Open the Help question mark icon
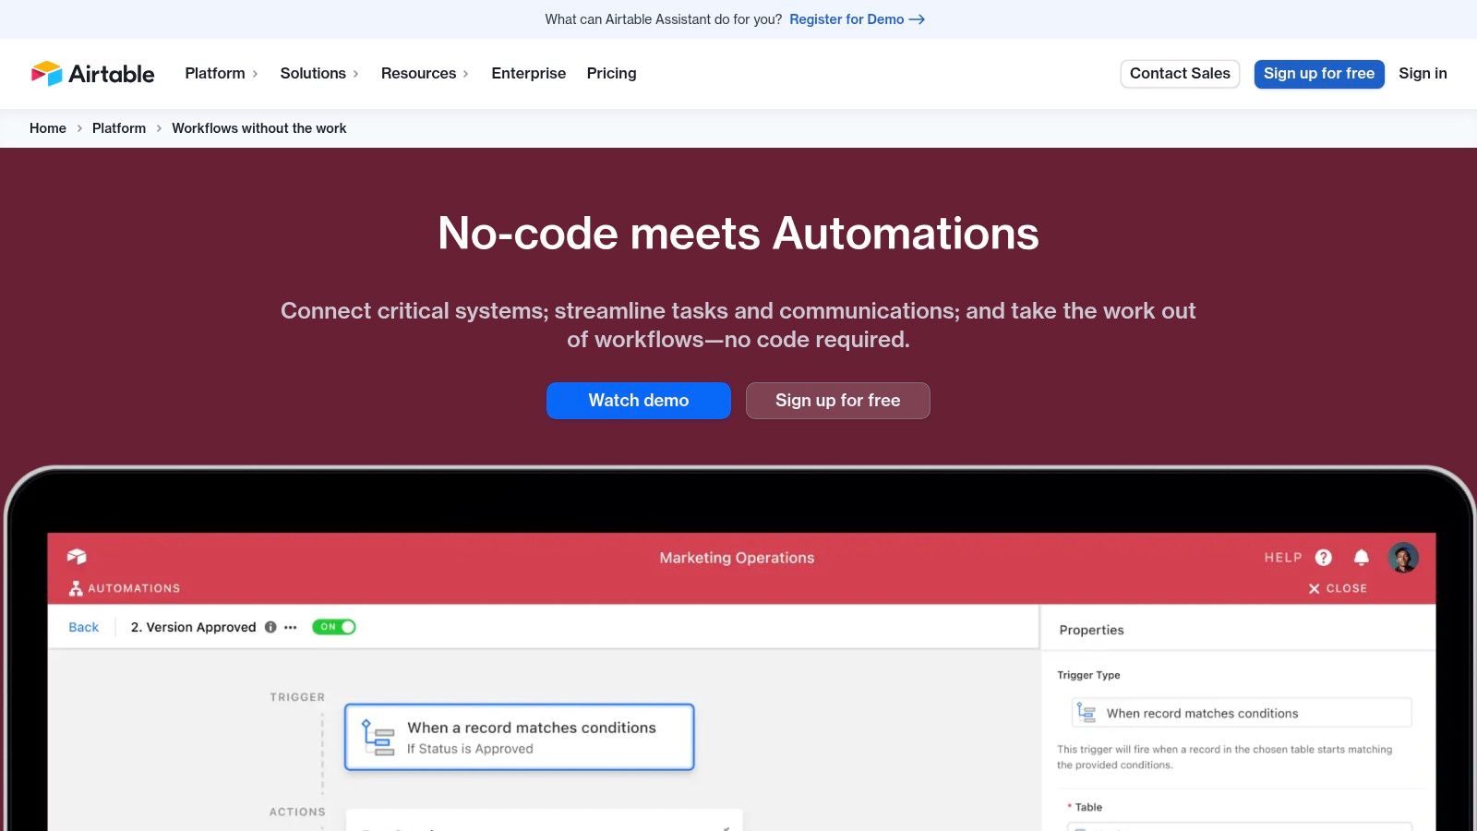Screen dimensions: 1477x831 coord(1323,557)
